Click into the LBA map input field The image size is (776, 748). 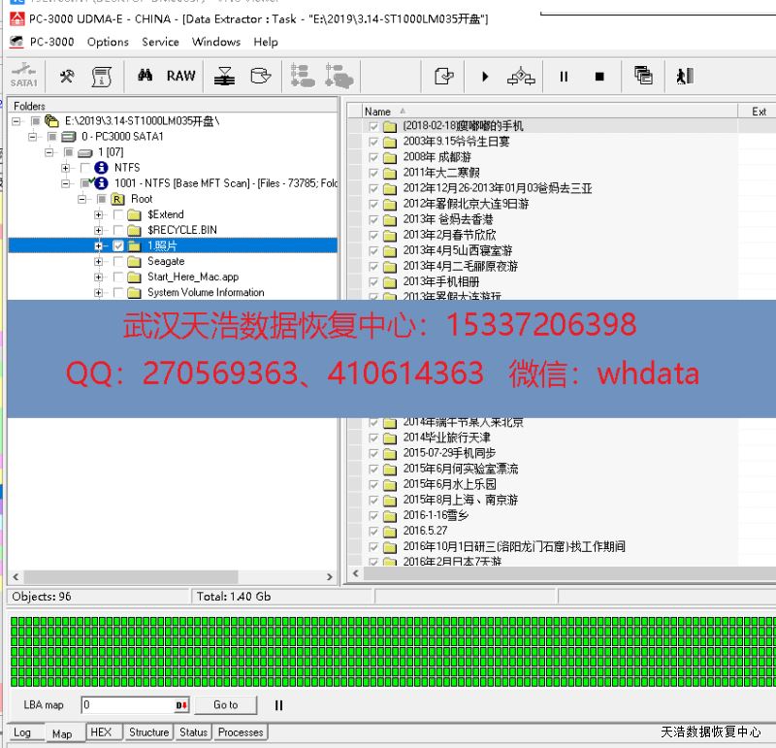(x=126, y=705)
